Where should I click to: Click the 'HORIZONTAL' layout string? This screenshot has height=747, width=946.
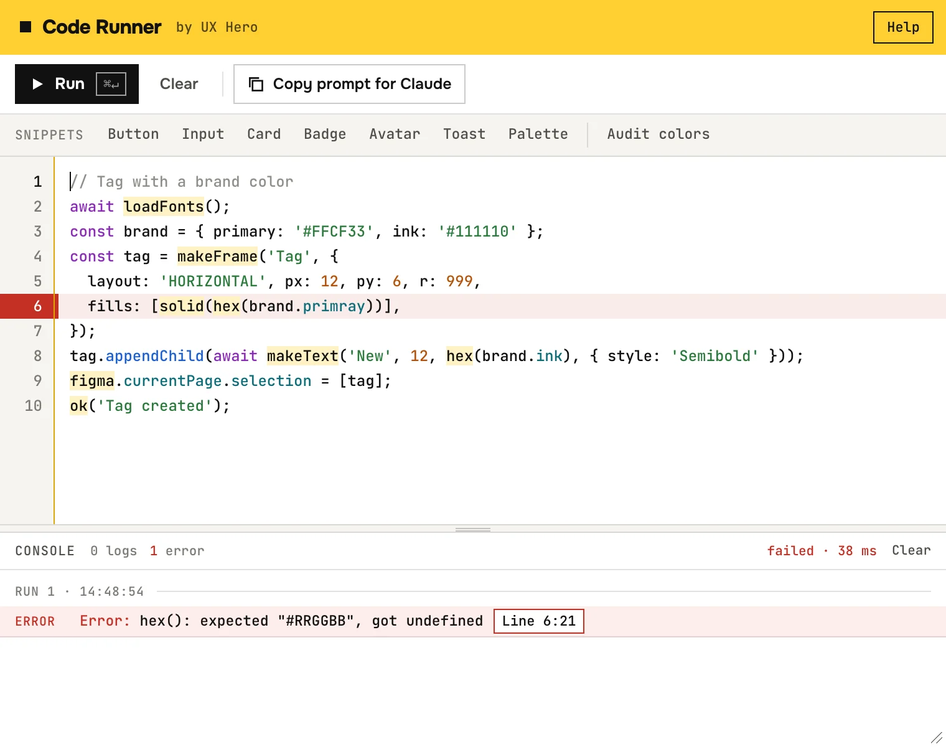[x=213, y=281]
